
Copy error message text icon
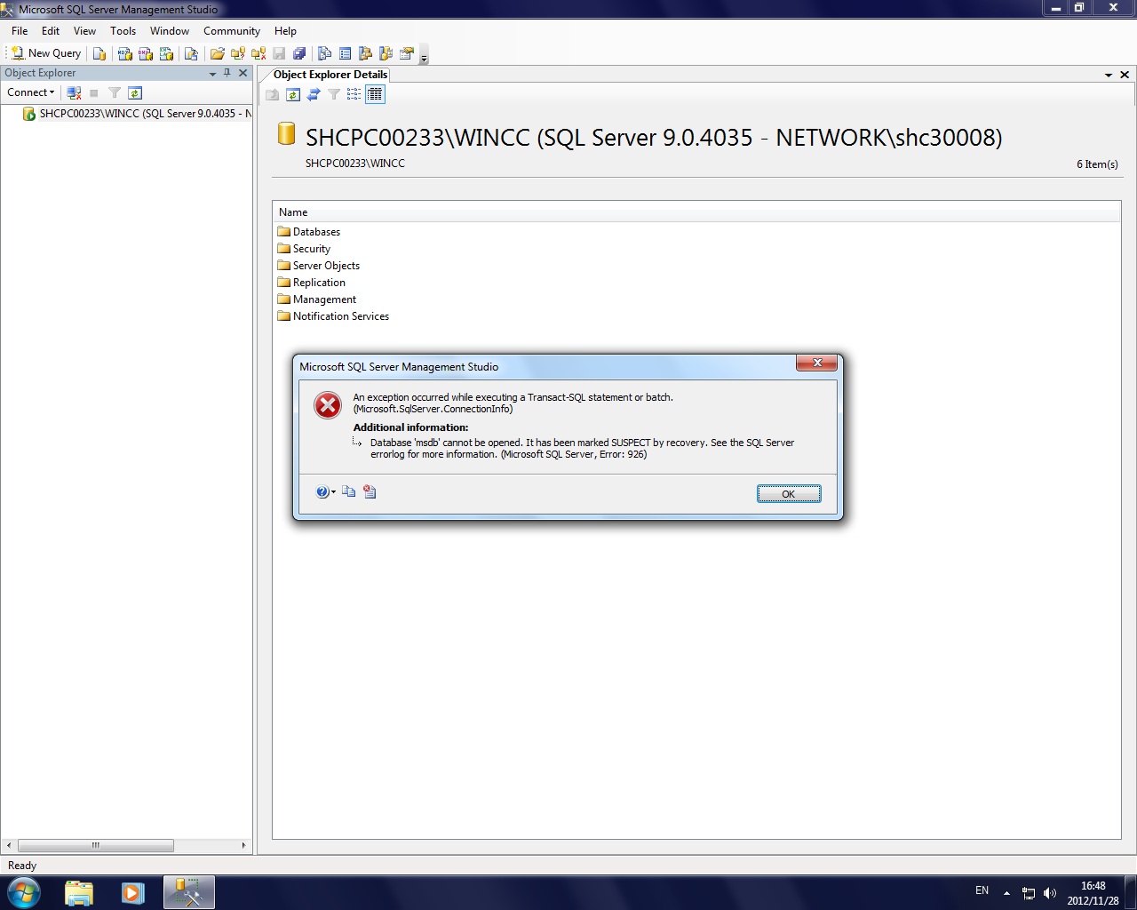[x=349, y=491]
